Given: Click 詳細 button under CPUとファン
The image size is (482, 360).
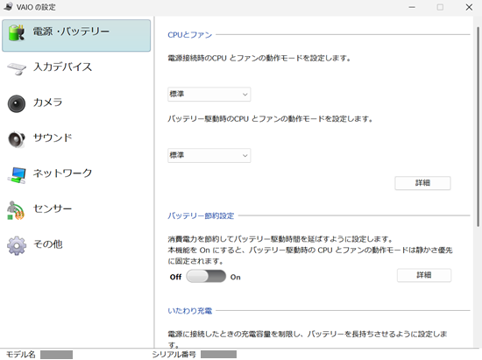Looking at the screenshot, I should [422, 183].
